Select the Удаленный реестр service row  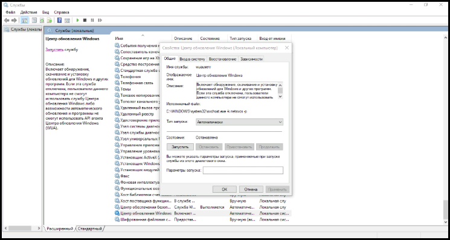click(137, 114)
